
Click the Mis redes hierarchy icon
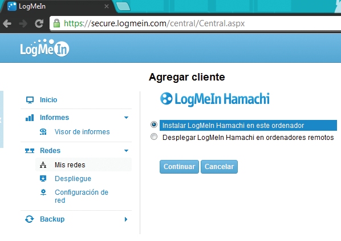pos(43,165)
